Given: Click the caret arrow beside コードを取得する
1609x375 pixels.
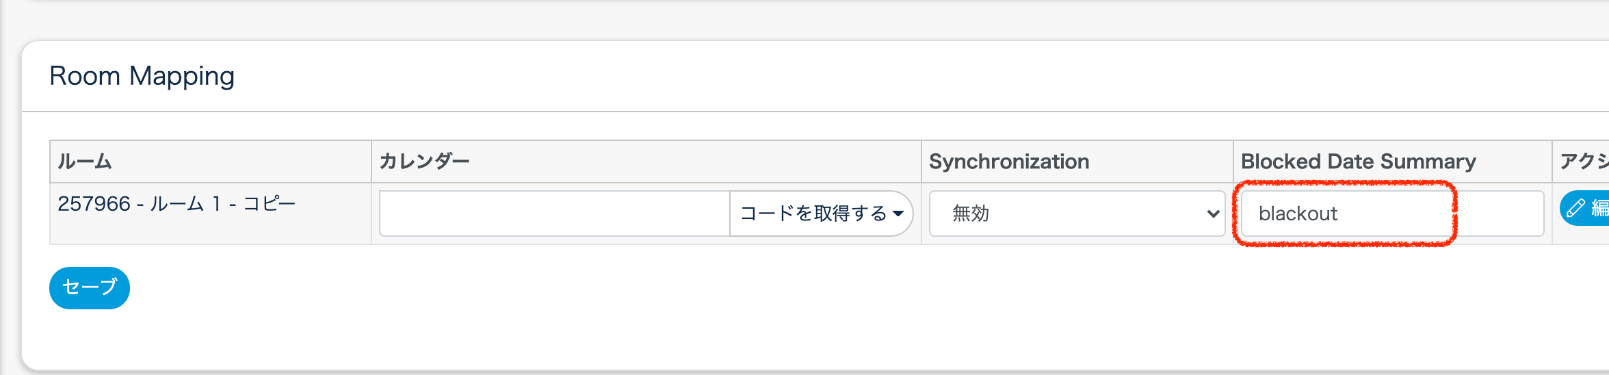Looking at the screenshot, I should [x=898, y=214].
